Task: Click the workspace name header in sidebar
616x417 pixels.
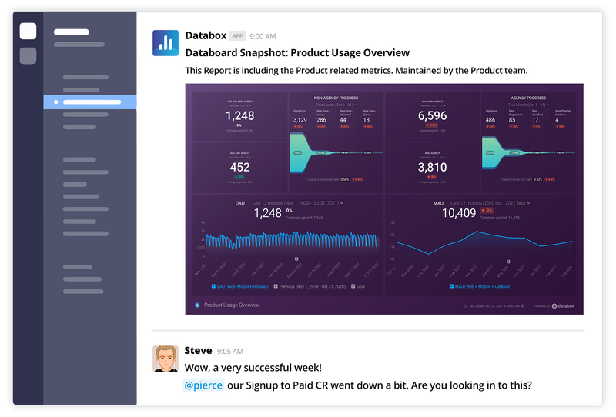Action: tap(72, 32)
